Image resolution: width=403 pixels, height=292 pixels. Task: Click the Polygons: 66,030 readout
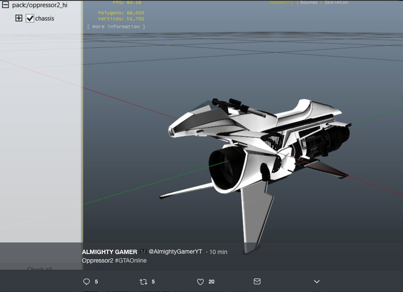pos(121,13)
